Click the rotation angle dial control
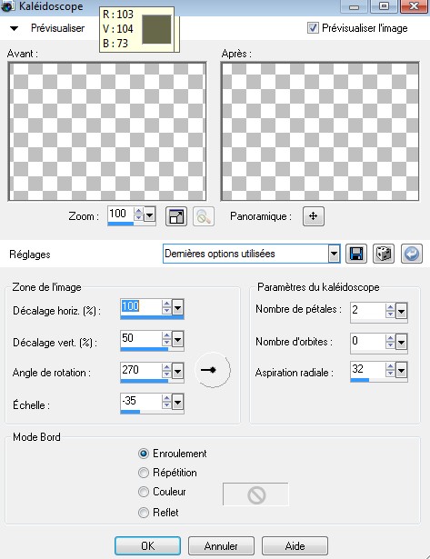 click(x=213, y=370)
